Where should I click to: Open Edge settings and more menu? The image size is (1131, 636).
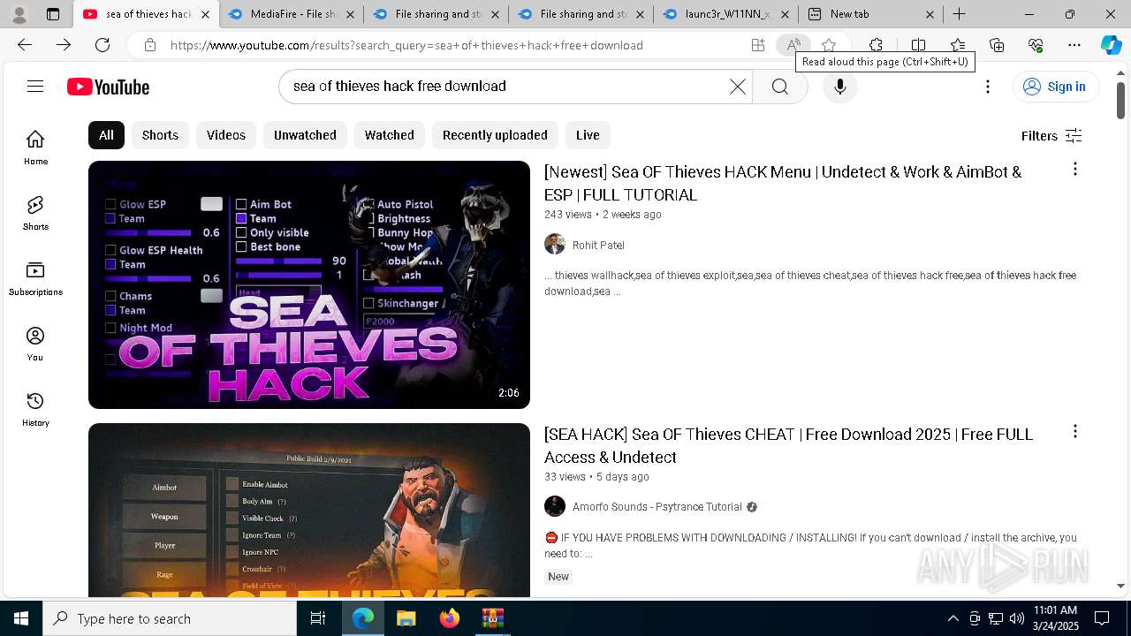[x=1074, y=45]
